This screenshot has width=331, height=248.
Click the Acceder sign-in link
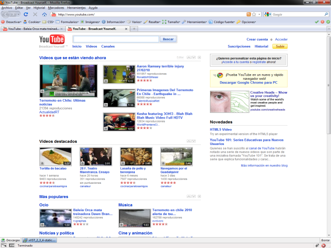click(281, 39)
